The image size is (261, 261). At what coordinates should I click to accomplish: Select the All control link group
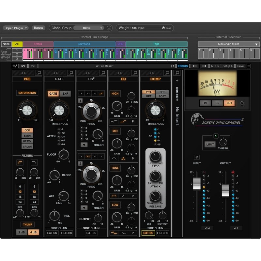coord(17,44)
